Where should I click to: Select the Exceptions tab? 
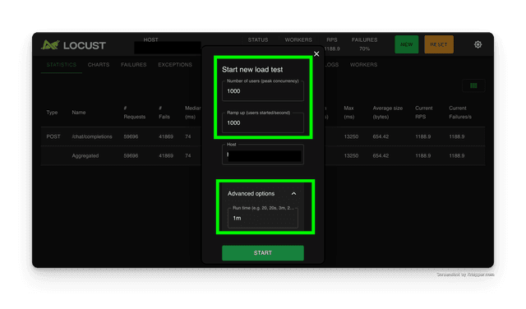(175, 65)
